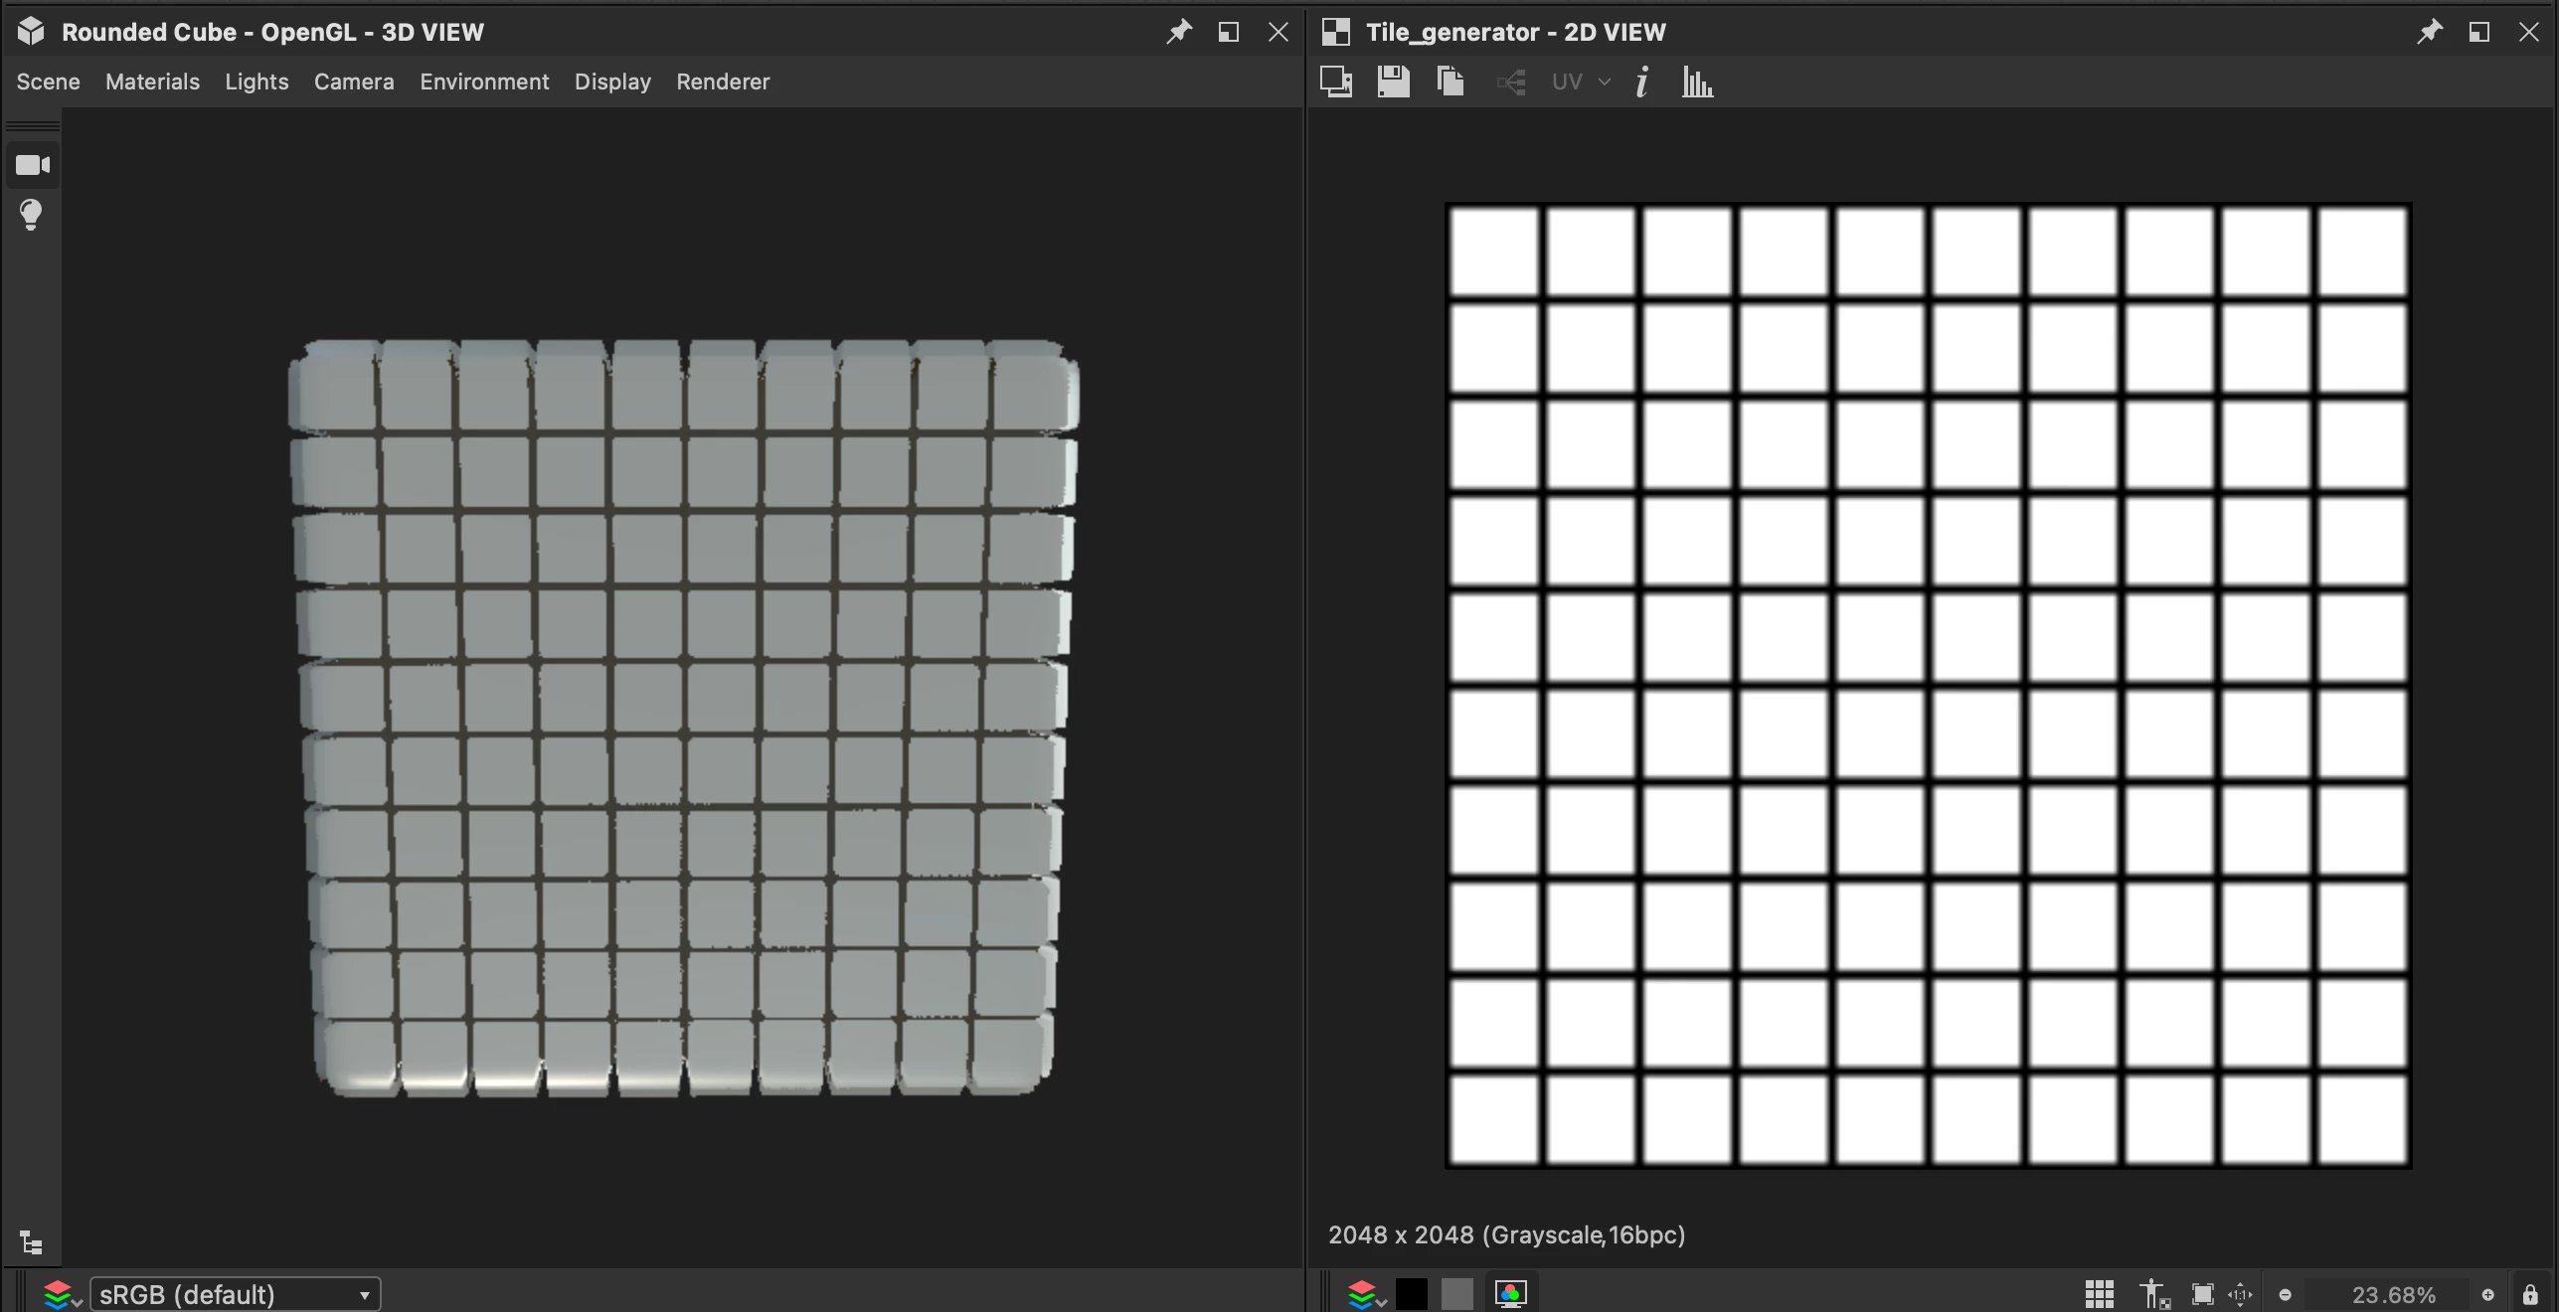Screen dimensions: 2559x1312
Task: Click the zoom in plus button
Action: [2487, 1294]
